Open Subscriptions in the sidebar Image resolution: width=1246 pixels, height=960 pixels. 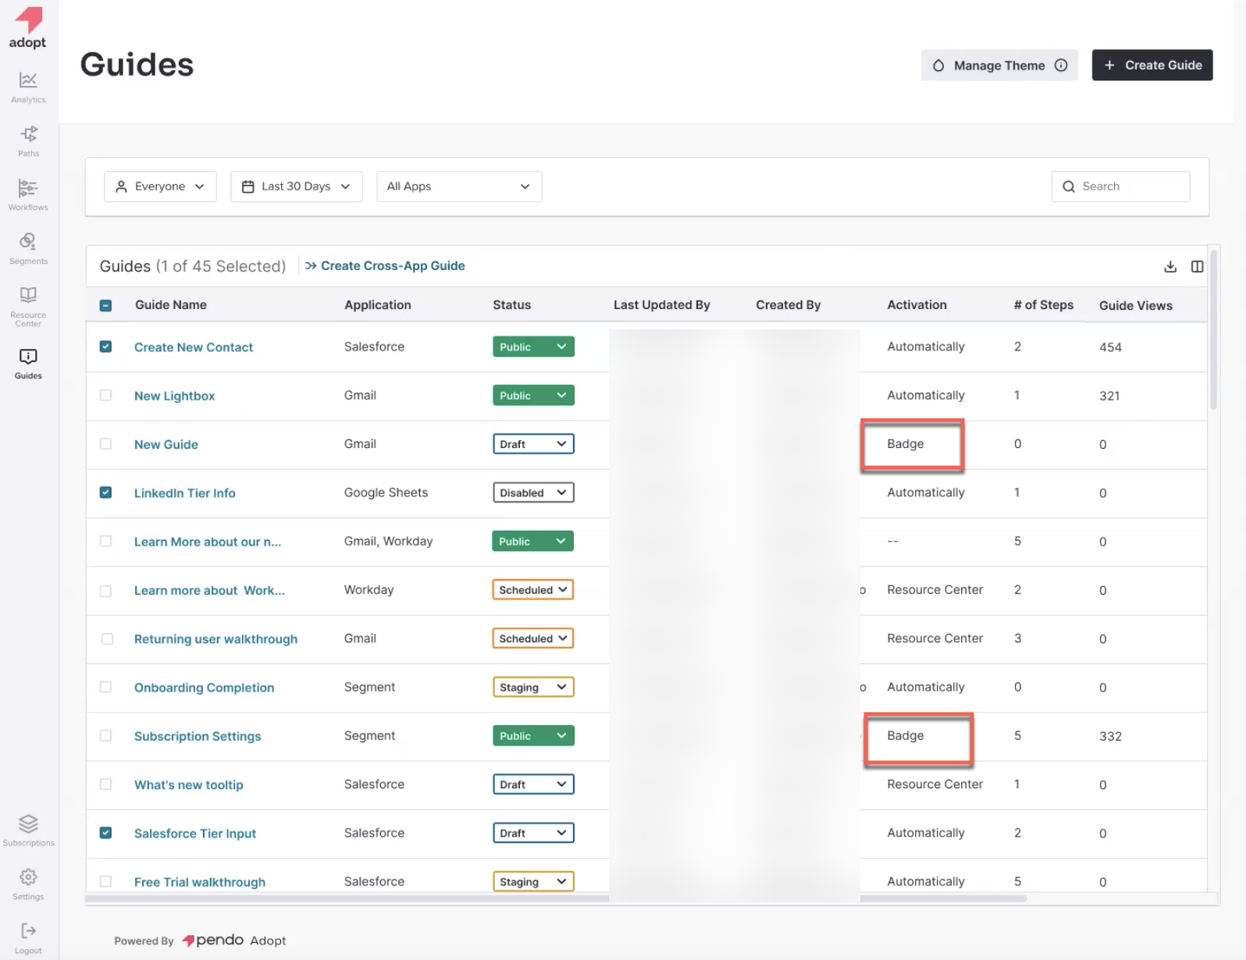(x=28, y=830)
